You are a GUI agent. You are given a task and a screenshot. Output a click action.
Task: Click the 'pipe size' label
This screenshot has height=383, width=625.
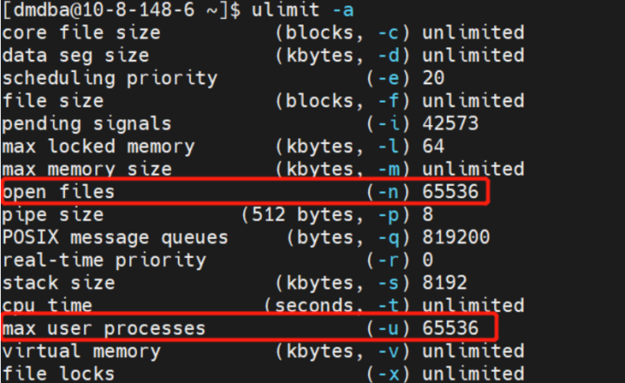(53, 215)
